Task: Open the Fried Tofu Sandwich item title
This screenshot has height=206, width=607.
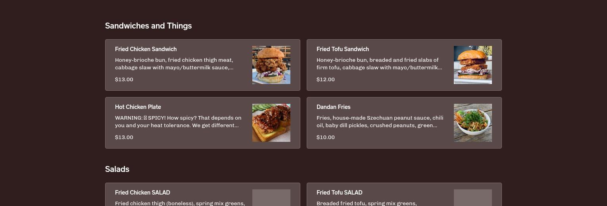Action: click(x=343, y=49)
